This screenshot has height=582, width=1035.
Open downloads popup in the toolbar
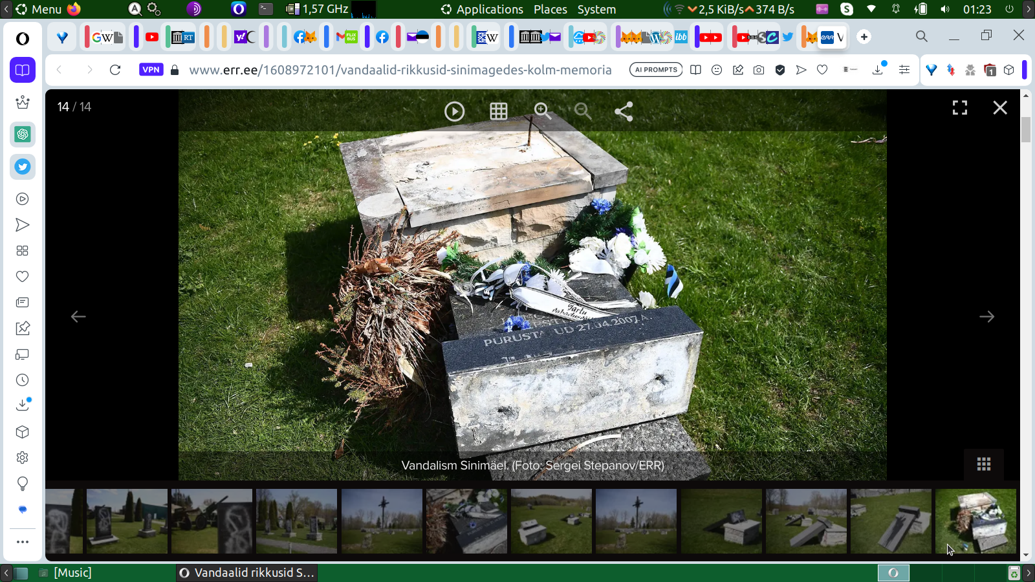(878, 70)
